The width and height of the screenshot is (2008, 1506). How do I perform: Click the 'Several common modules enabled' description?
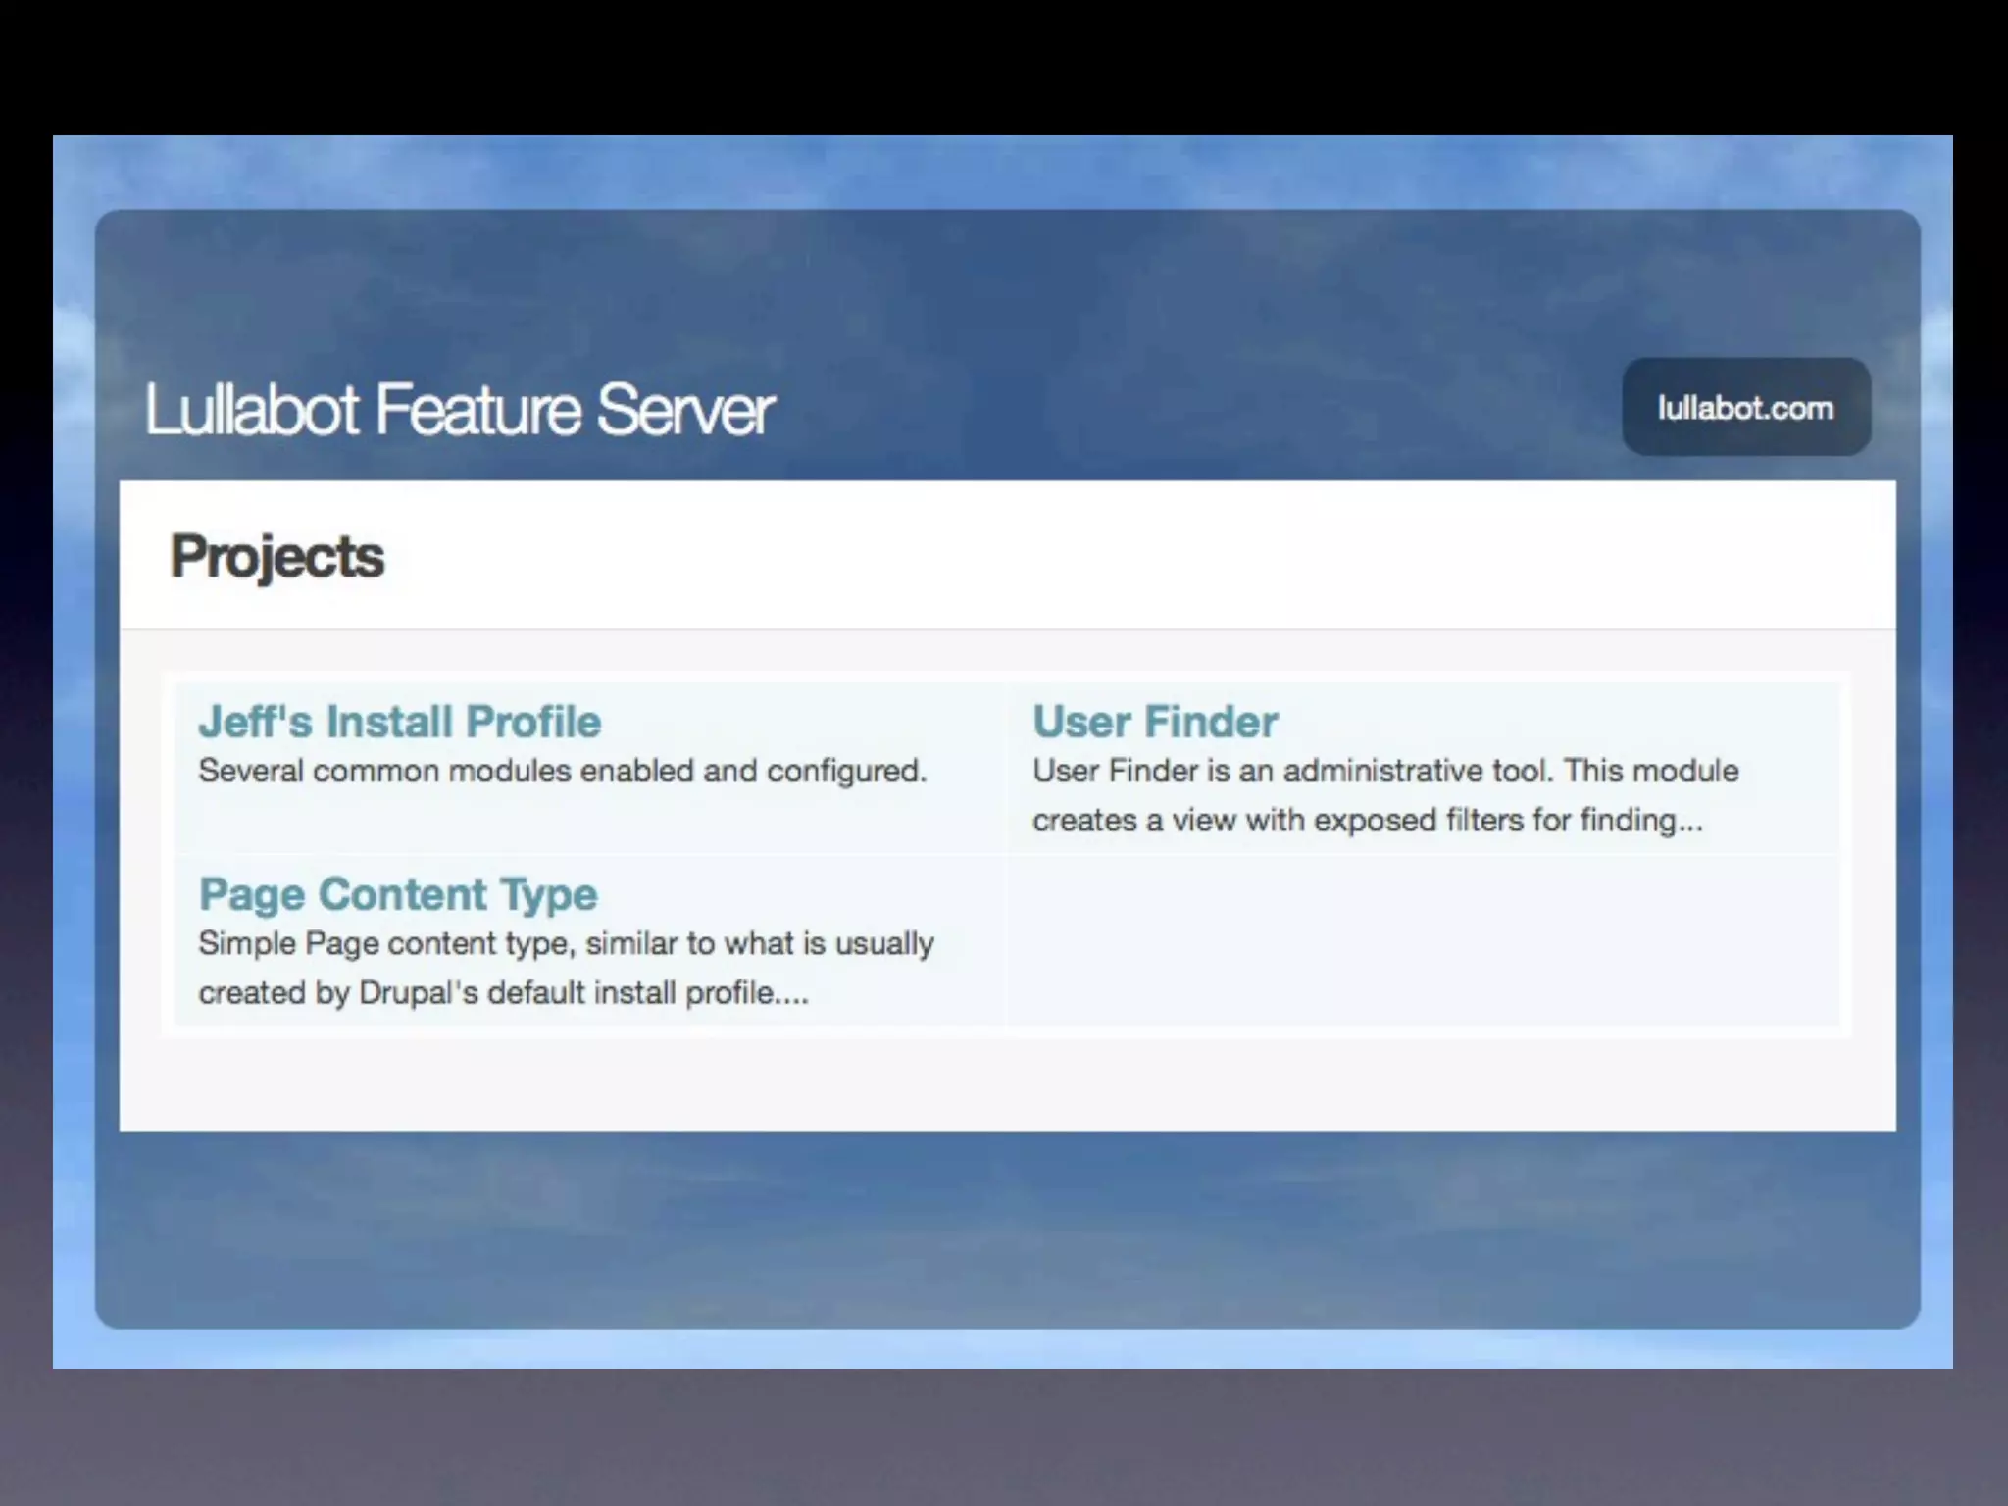pyautogui.click(x=562, y=772)
